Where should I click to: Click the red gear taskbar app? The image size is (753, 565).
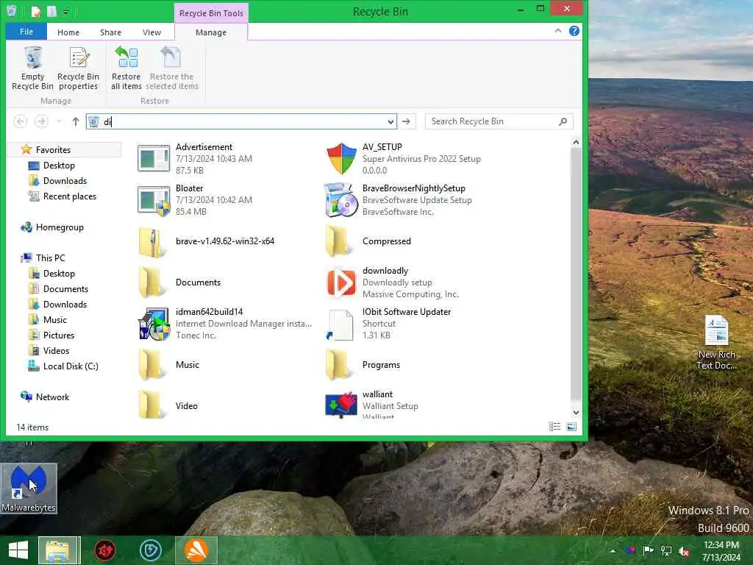[x=104, y=550]
